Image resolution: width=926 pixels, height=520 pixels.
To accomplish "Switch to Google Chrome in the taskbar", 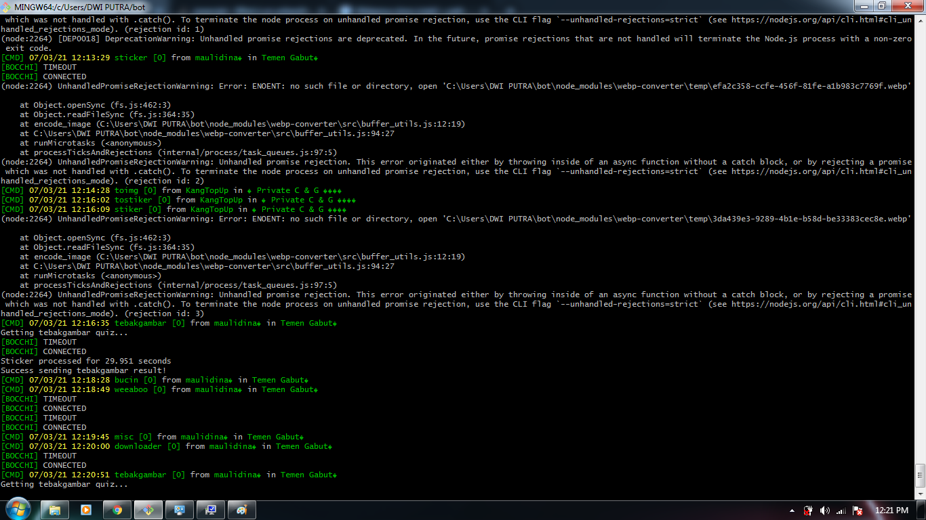I will (117, 510).
